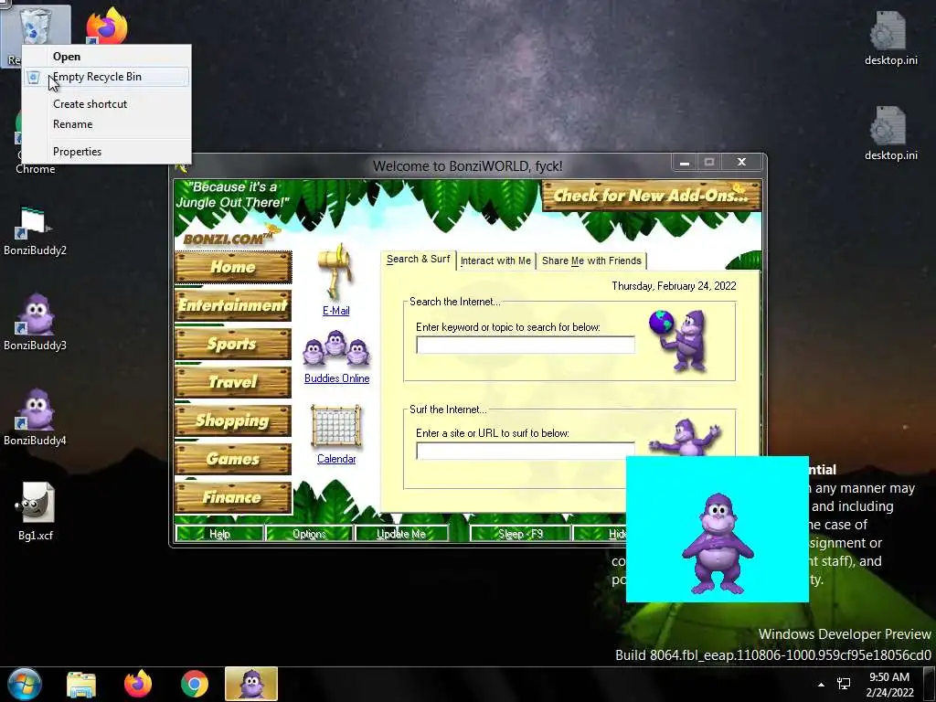Show hidden system tray icons arrow
The image size is (936, 702).
(x=822, y=685)
